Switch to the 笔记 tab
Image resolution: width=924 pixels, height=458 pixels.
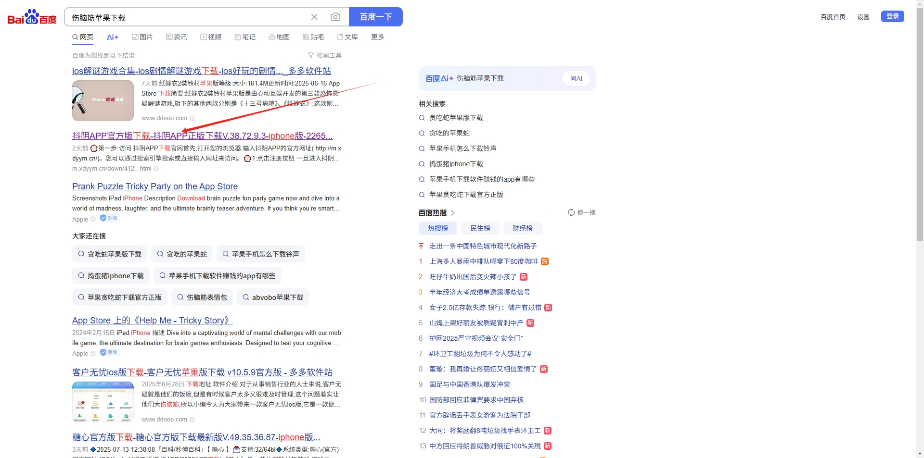point(245,37)
